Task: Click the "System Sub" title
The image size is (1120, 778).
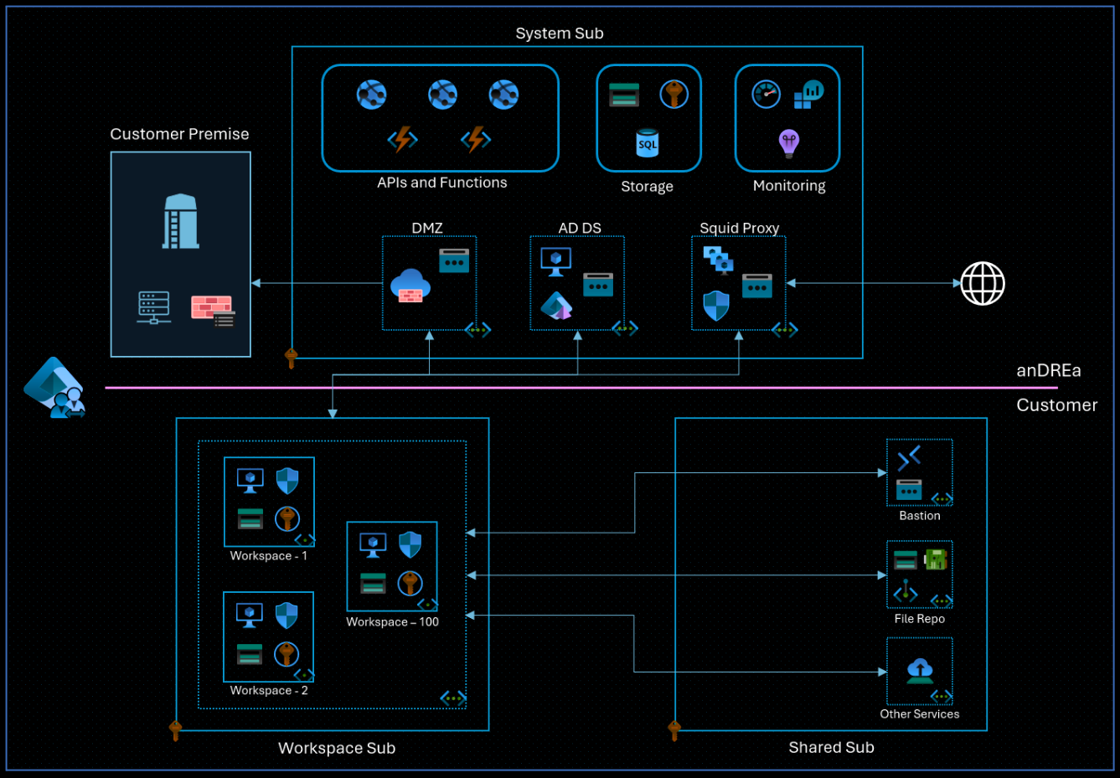Action: [x=560, y=33]
